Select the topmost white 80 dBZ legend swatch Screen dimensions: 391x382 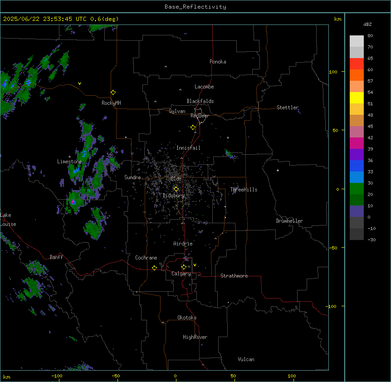(357, 41)
